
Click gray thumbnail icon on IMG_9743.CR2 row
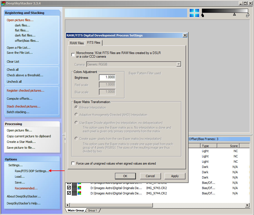(x=74, y=188)
